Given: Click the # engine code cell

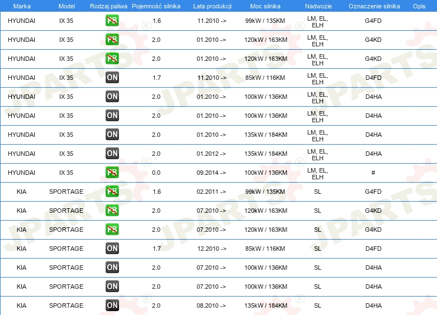Looking at the screenshot, I should tap(373, 173).
